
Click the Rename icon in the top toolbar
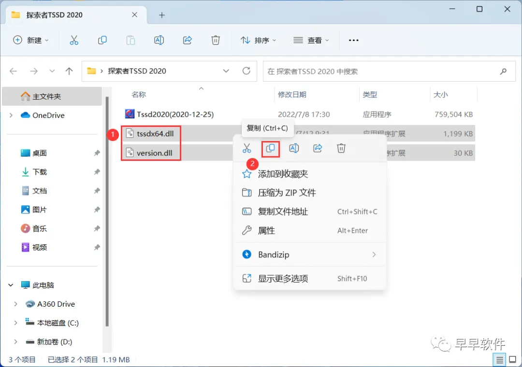(159, 40)
